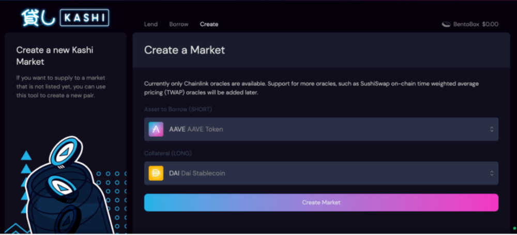517x235 pixels.
Task: Open the Asset to Borrow dropdown
Action: [321, 129]
